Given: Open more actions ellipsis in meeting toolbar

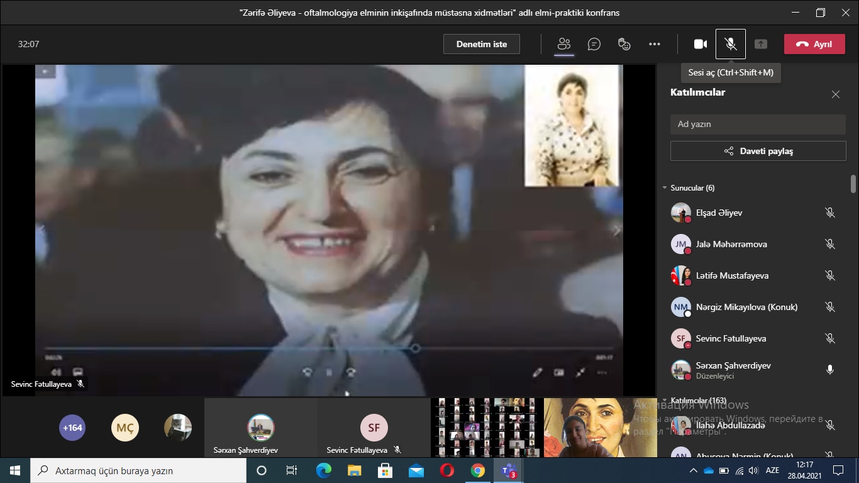Looking at the screenshot, I should [655, 44].
